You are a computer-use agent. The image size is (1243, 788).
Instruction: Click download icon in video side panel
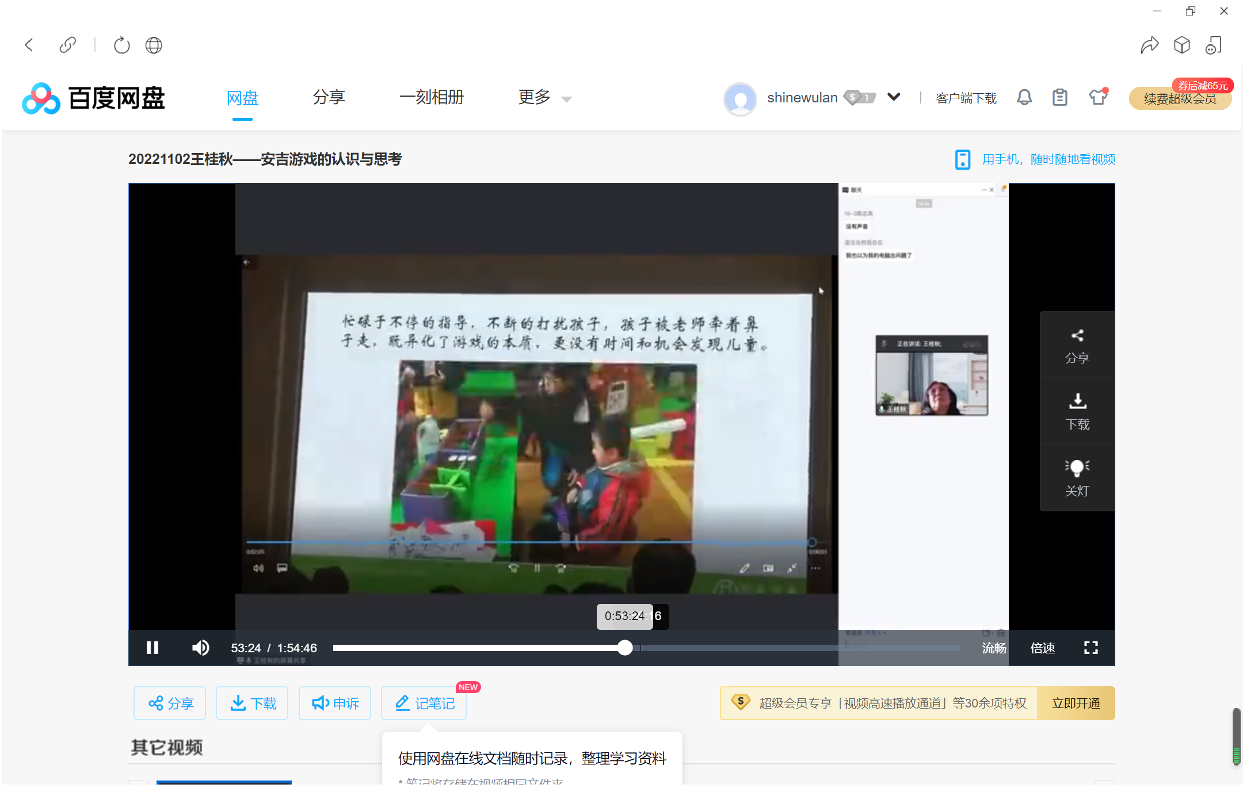click(1077, 411)
